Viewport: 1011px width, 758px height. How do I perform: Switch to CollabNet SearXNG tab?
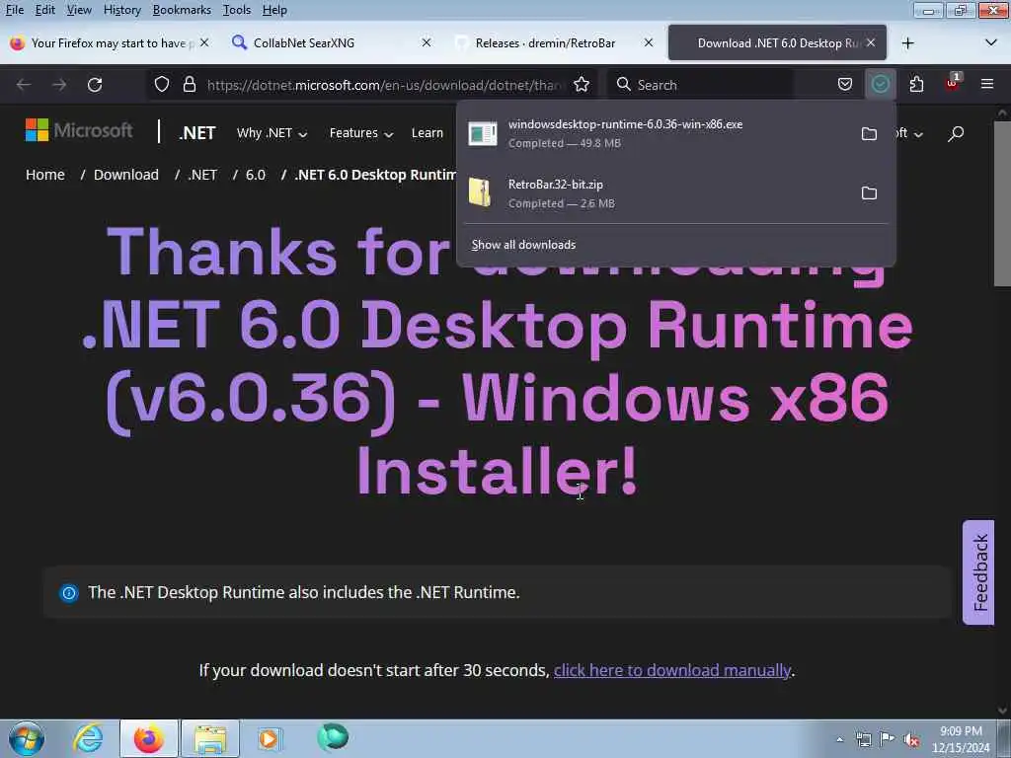tap(328, 43)
